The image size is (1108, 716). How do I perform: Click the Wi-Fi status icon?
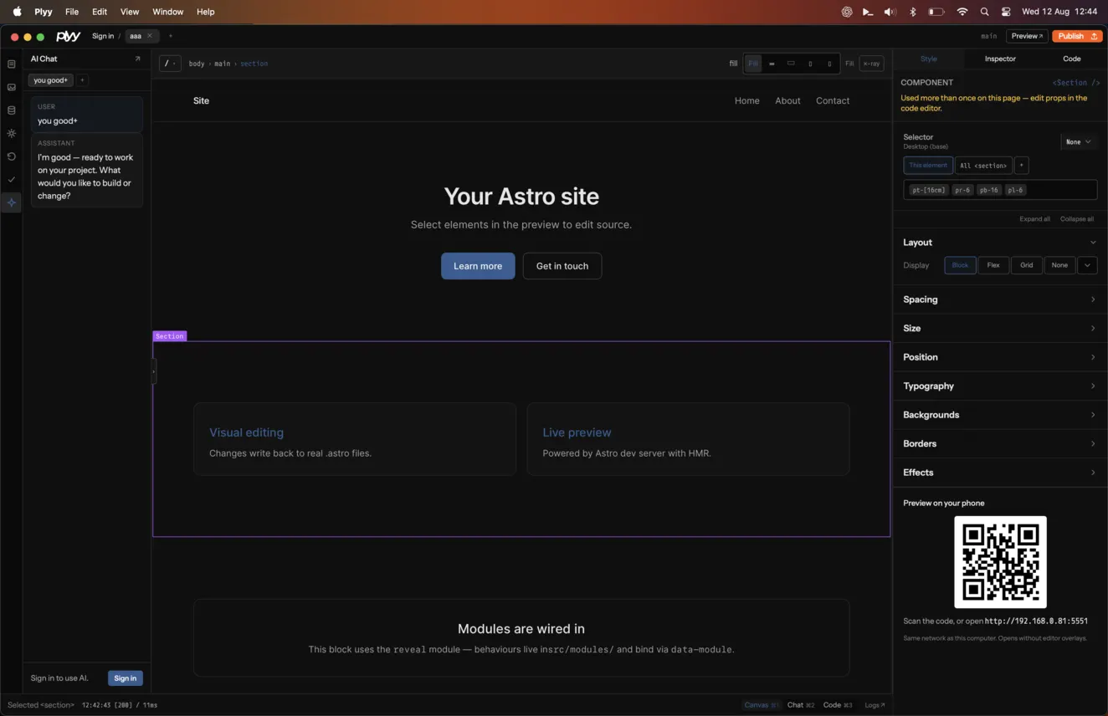click(962, 12)
